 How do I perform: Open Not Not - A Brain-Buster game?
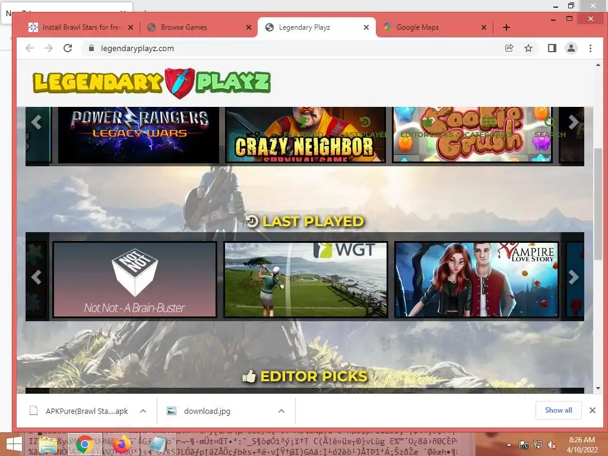[x=135, y=280]
